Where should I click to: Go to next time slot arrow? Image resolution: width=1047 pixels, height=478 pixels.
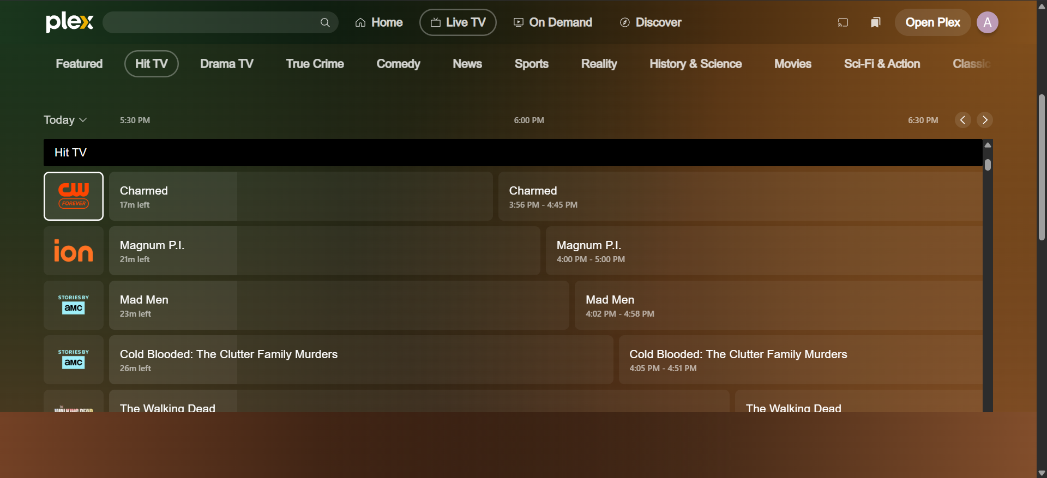click(x=985, y=120)
